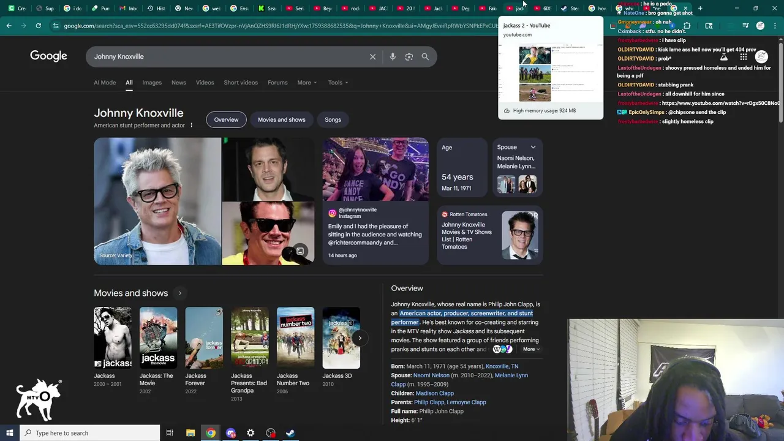Switch to News results tab

pos(179,83)
